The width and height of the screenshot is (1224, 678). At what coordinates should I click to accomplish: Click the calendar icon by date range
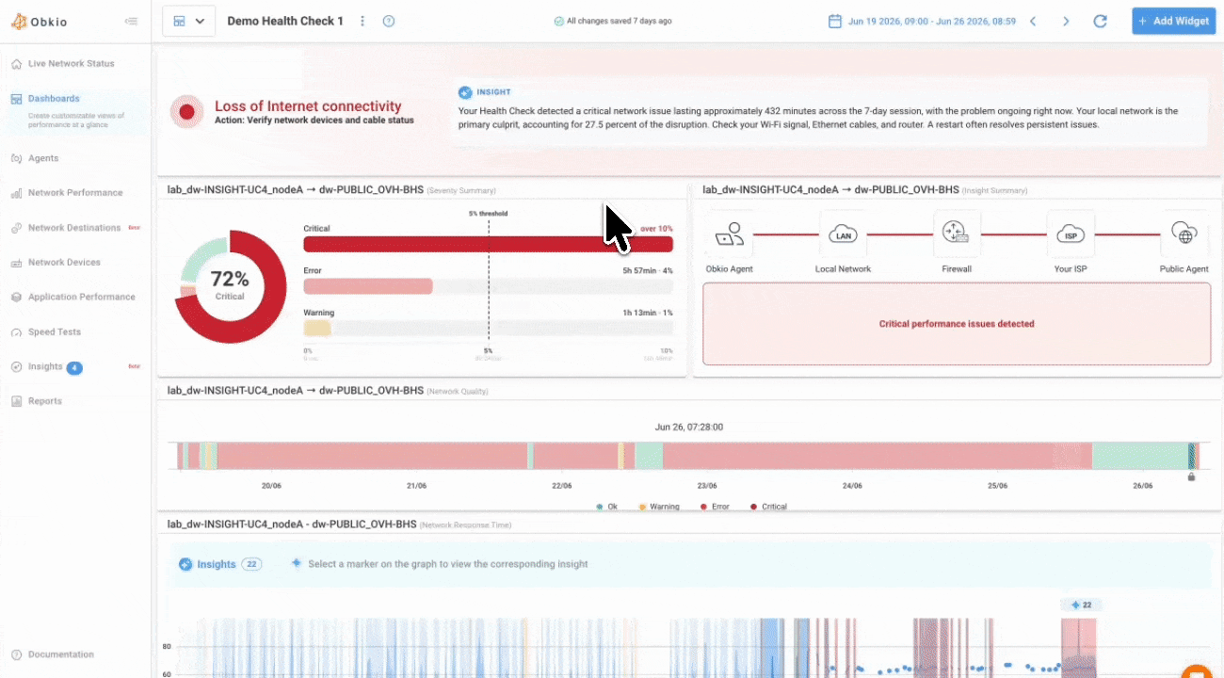point(834,21)
